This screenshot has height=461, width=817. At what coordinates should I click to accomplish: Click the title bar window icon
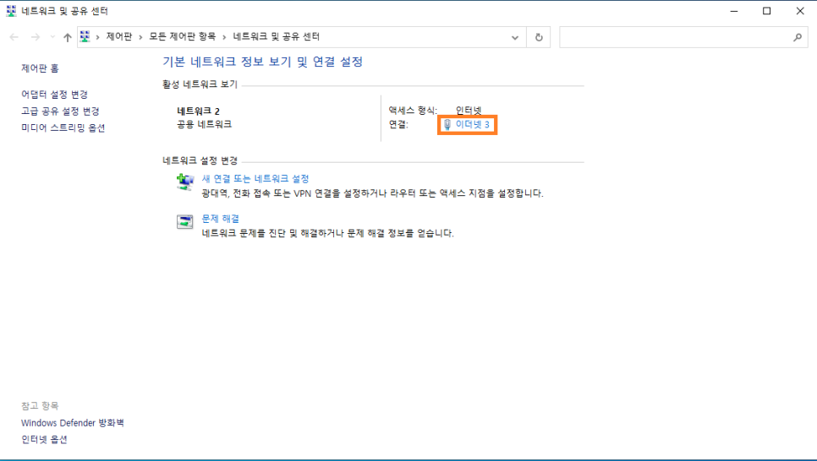click(x=11, y=11)
